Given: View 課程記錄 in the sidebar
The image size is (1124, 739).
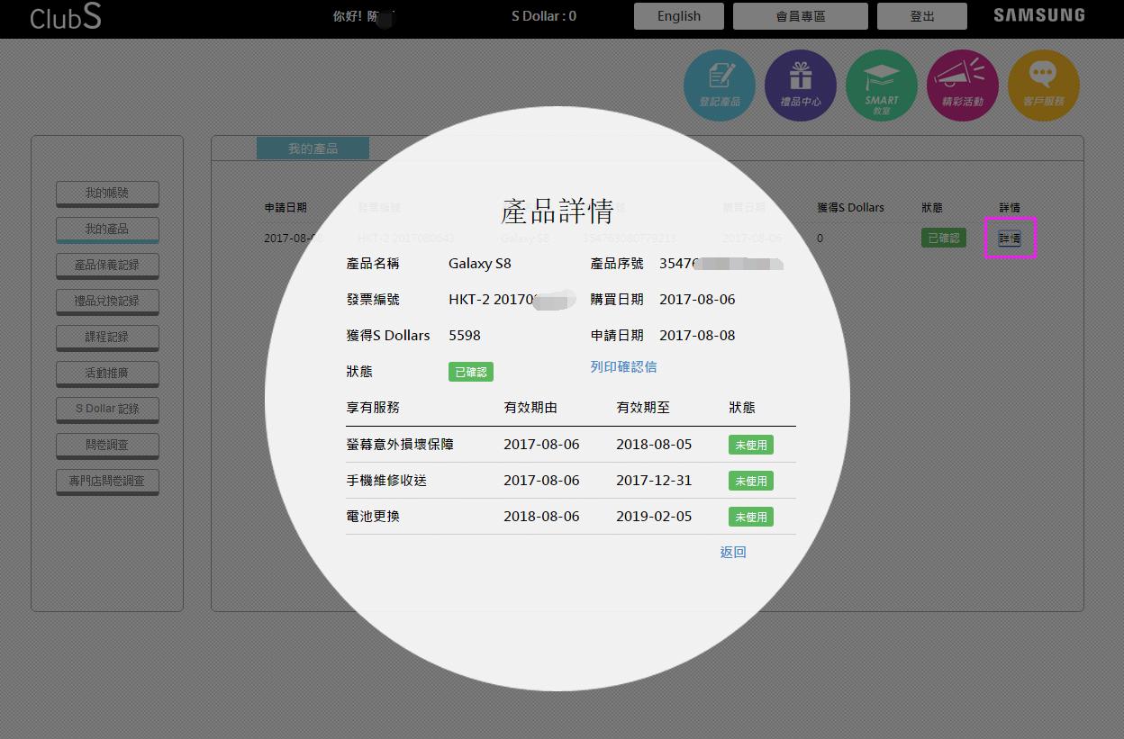Looking at the screenshot, I should (x=107, y=337).
